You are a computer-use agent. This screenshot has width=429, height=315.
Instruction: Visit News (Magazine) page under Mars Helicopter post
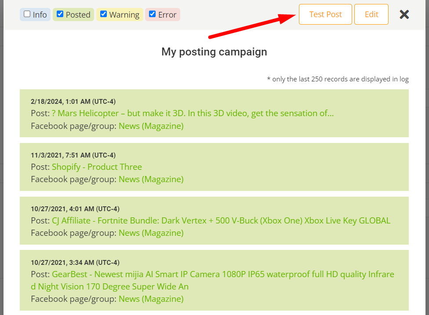[151, 126]
